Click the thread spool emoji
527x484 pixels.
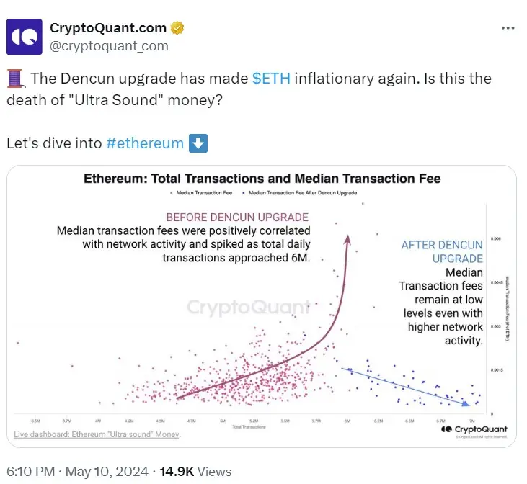15,79
